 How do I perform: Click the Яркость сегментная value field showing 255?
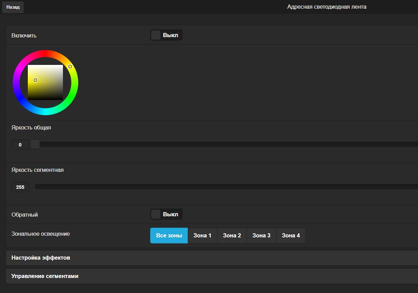tap(20, 187)
